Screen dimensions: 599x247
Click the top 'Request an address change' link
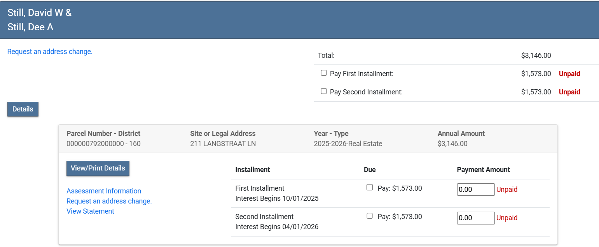[50, 52]
